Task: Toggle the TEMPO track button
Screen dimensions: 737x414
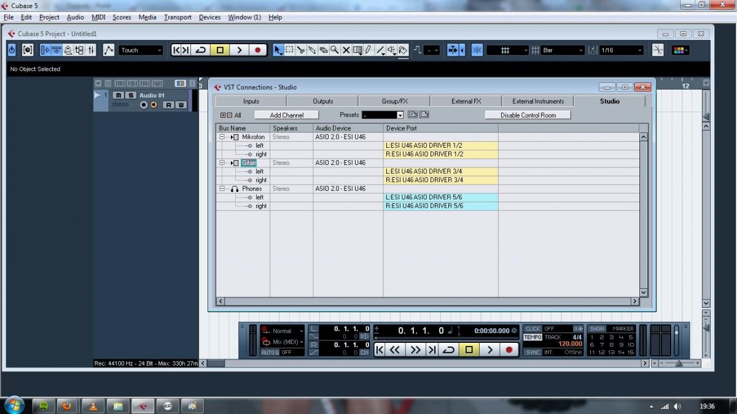Action: point(532,337)
